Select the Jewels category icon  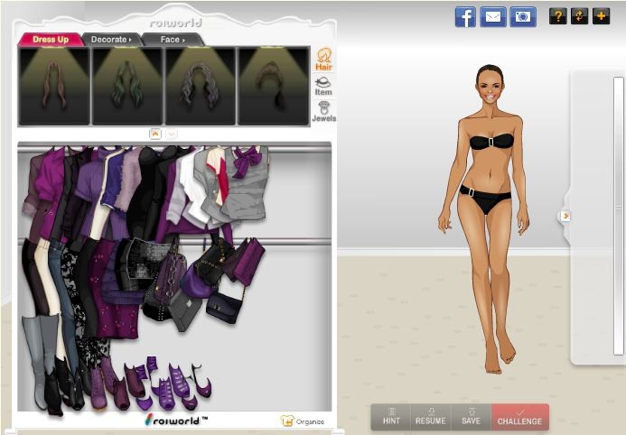coord(323,112)
